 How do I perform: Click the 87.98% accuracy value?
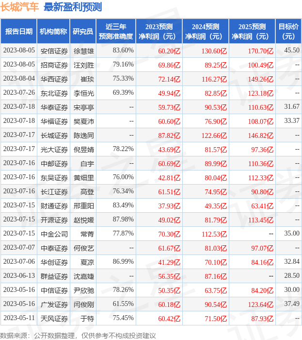[123, 219]
